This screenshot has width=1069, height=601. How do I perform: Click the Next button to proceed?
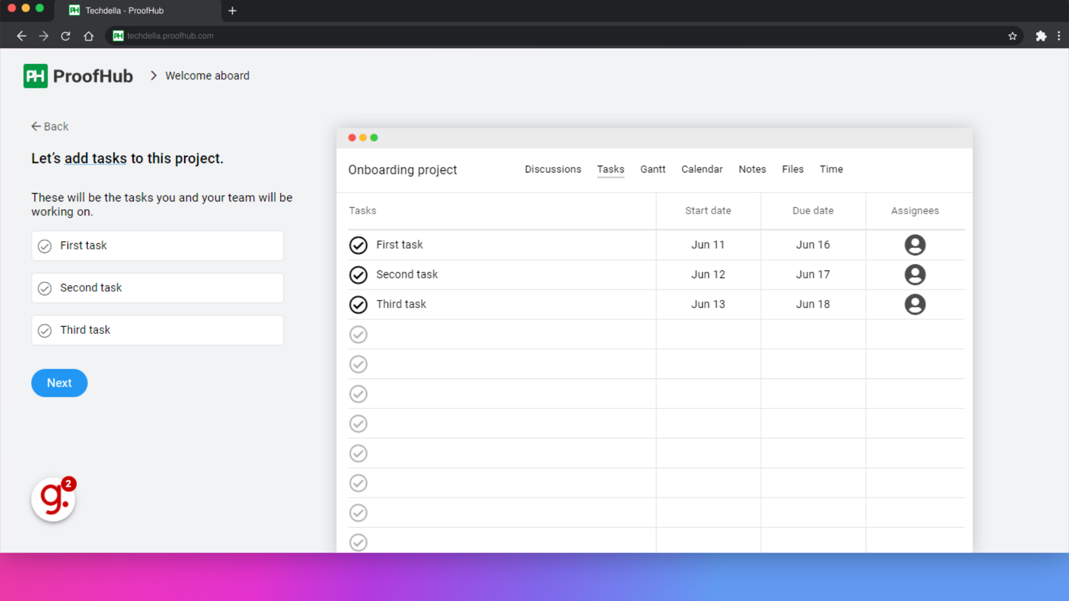[x=58, y=382]
